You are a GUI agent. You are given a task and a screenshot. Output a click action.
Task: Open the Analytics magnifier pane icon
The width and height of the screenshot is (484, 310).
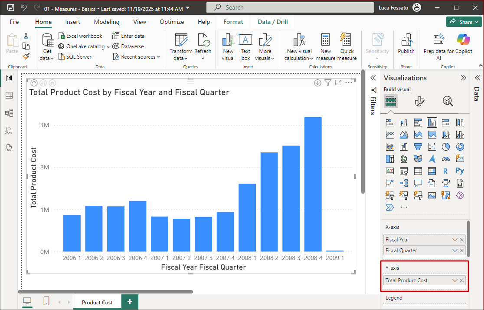point(448,101)
